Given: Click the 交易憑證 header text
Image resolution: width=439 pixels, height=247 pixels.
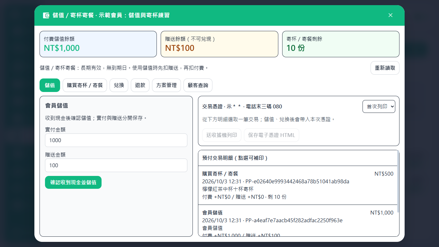Looking at the screenshot, I should tap(242, 106).
